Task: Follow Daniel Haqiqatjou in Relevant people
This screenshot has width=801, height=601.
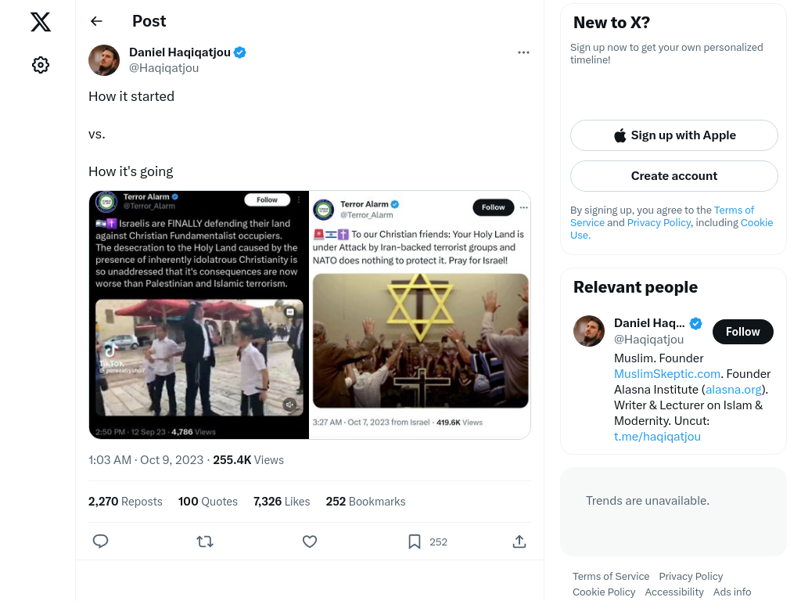Action: [742, 332]
